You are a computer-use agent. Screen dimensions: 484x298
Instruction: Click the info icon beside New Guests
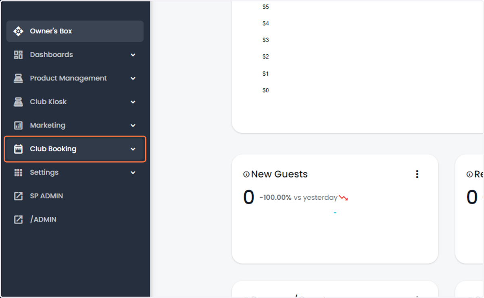coord(246,174)
